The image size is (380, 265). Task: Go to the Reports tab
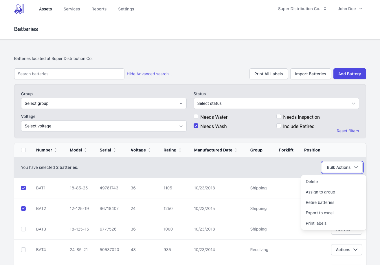(99, 9)
